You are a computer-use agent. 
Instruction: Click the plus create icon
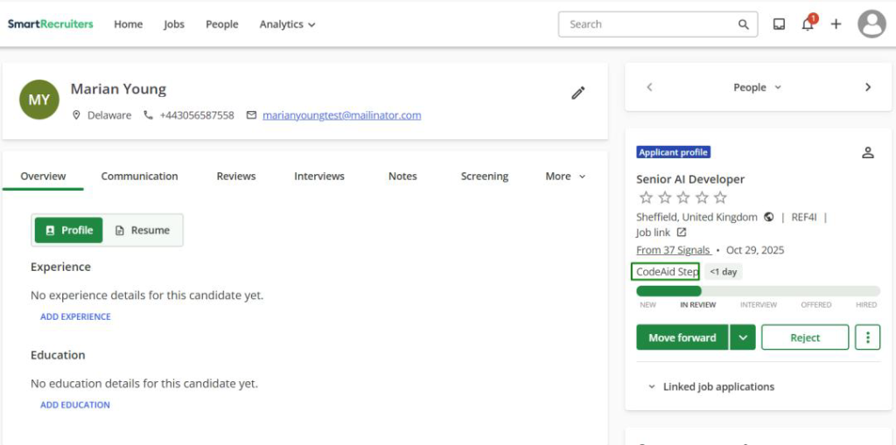click(836, 24)
